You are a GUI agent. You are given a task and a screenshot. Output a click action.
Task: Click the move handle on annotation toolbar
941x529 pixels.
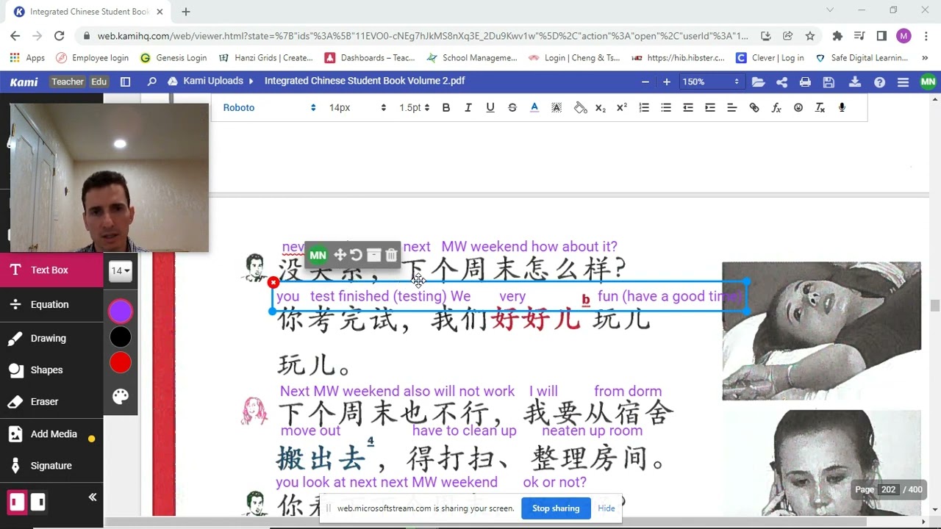pyautogui.click(x=340, y=255)
